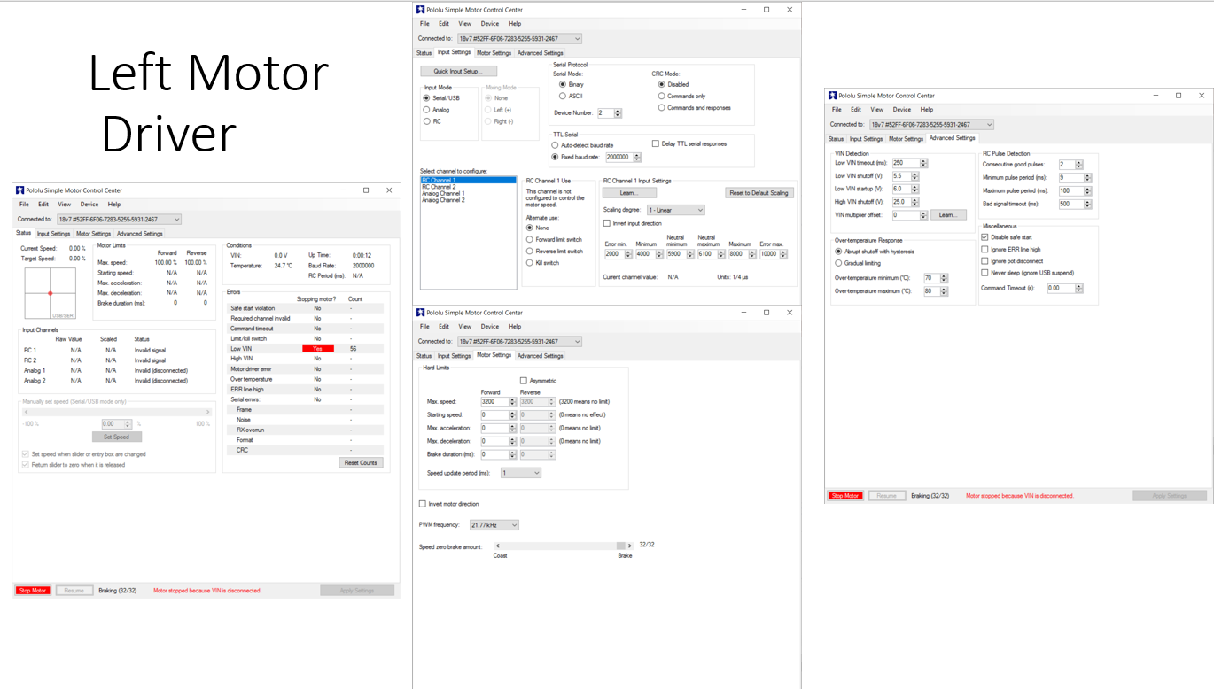The width and height of the screenshot is (1214, 689).
Task: Open Help menu in Advanced Settings window
Action: (927, 110)
